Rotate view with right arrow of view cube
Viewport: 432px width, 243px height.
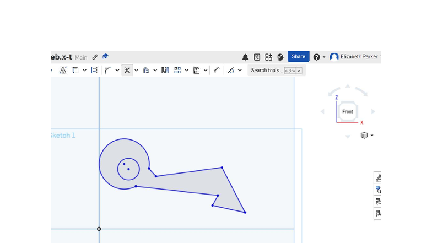coord(373,111)
